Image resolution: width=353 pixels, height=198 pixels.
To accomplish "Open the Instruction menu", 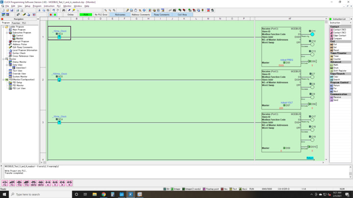I will [x=49, y=6].
